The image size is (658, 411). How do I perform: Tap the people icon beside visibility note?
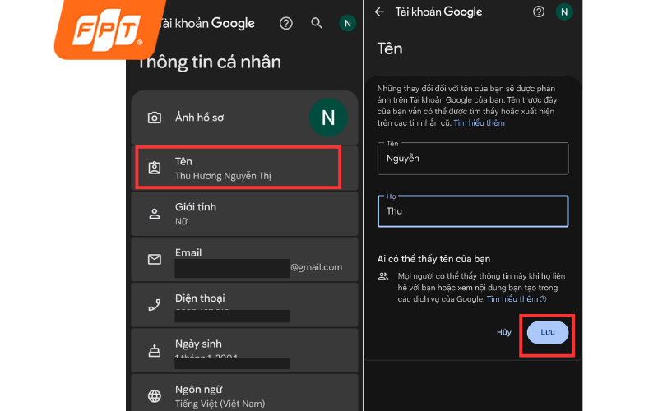[x=383, y=276]
